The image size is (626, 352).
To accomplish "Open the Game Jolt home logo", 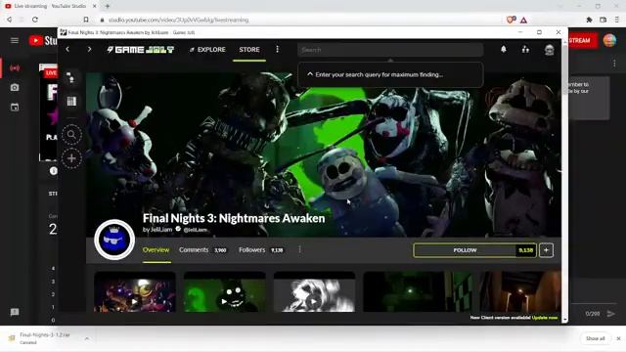I will [141, 50].
